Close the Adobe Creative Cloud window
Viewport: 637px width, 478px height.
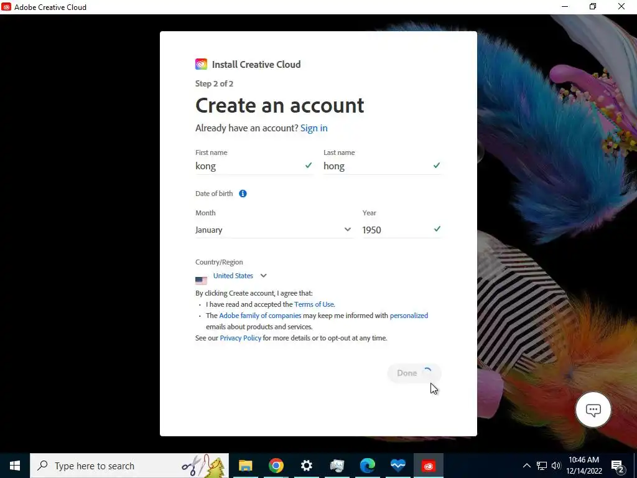click(621, 7)
